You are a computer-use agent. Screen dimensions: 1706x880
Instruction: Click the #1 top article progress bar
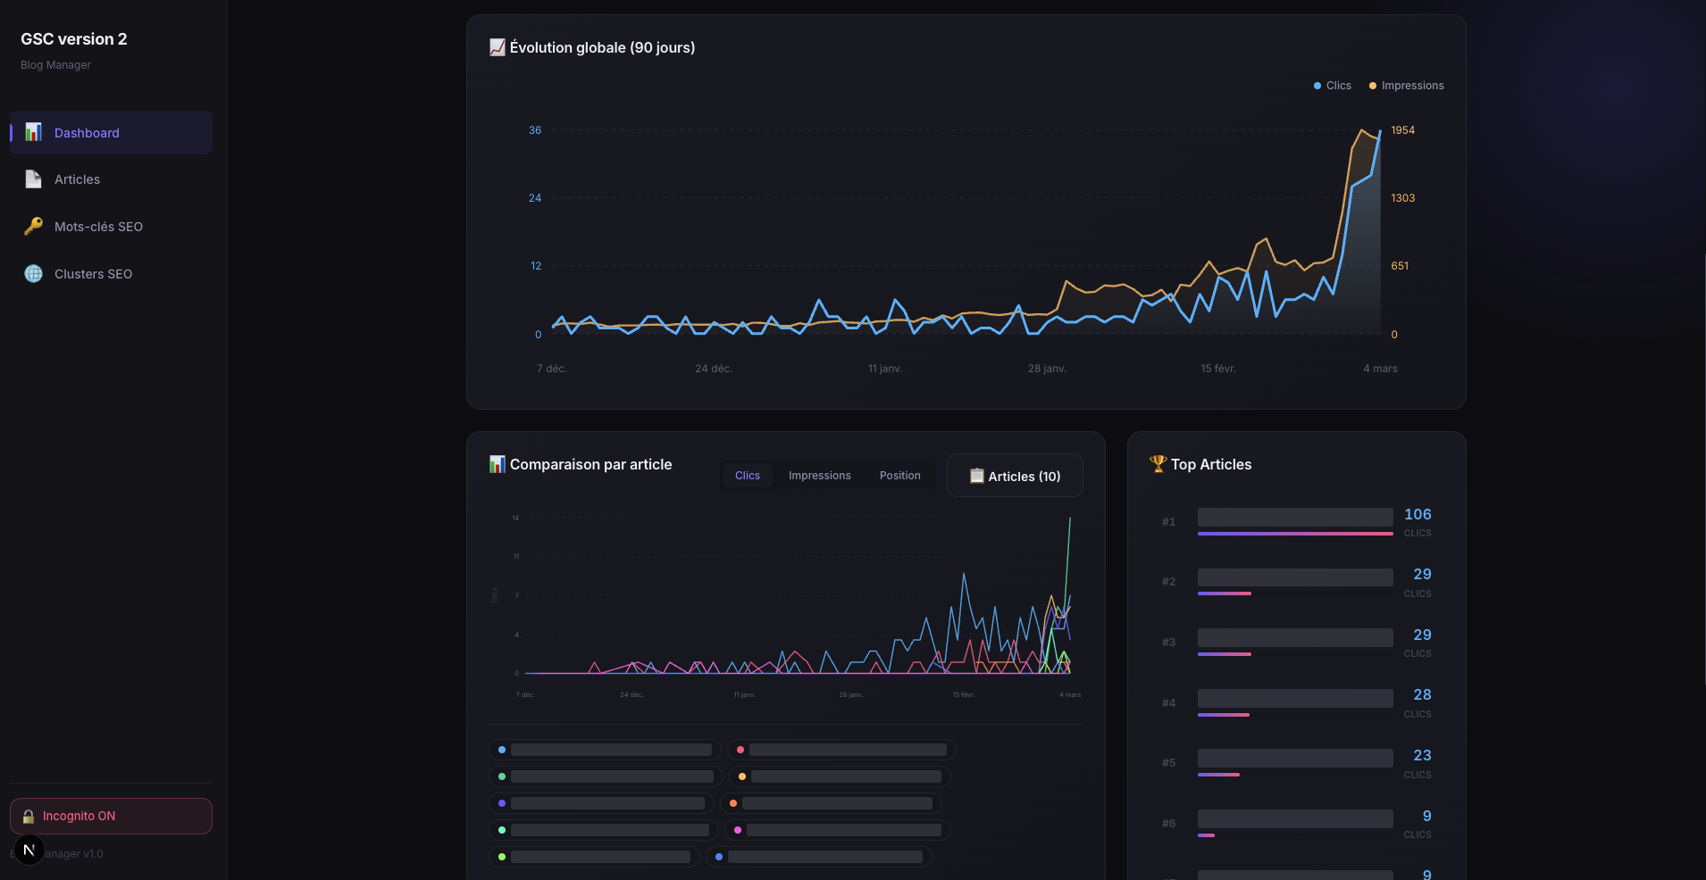pos(1294,533)
